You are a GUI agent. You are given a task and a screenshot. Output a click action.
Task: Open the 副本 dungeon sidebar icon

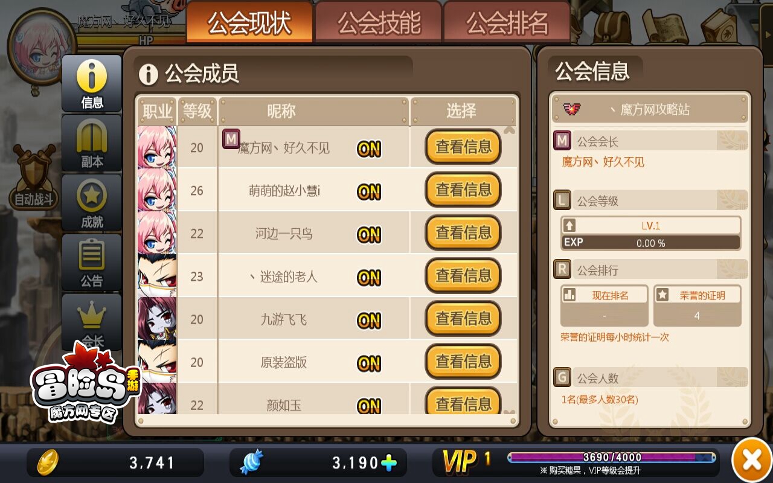pos(92,142)
